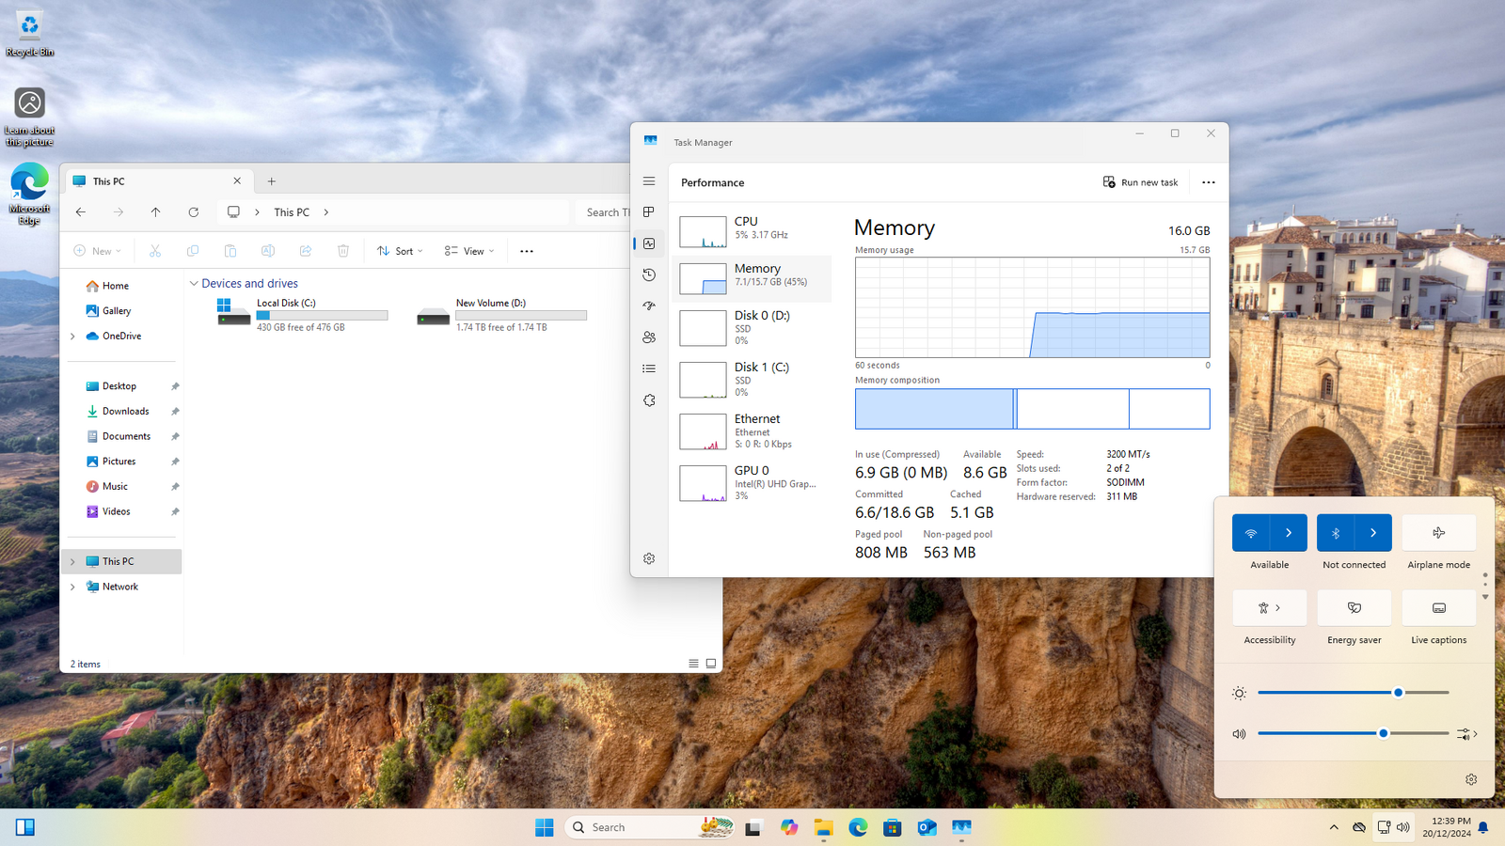
Task: Toggle Wi-Fi in quick settings
Action: 1251,533
